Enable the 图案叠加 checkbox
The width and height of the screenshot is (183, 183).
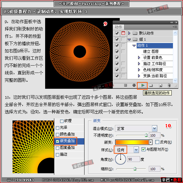[57, 148]
